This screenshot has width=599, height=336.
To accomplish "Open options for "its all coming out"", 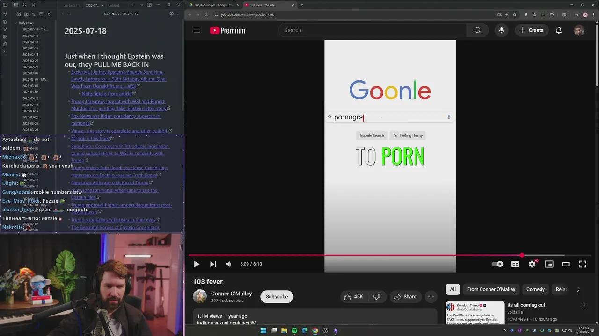I will (584, 306).
